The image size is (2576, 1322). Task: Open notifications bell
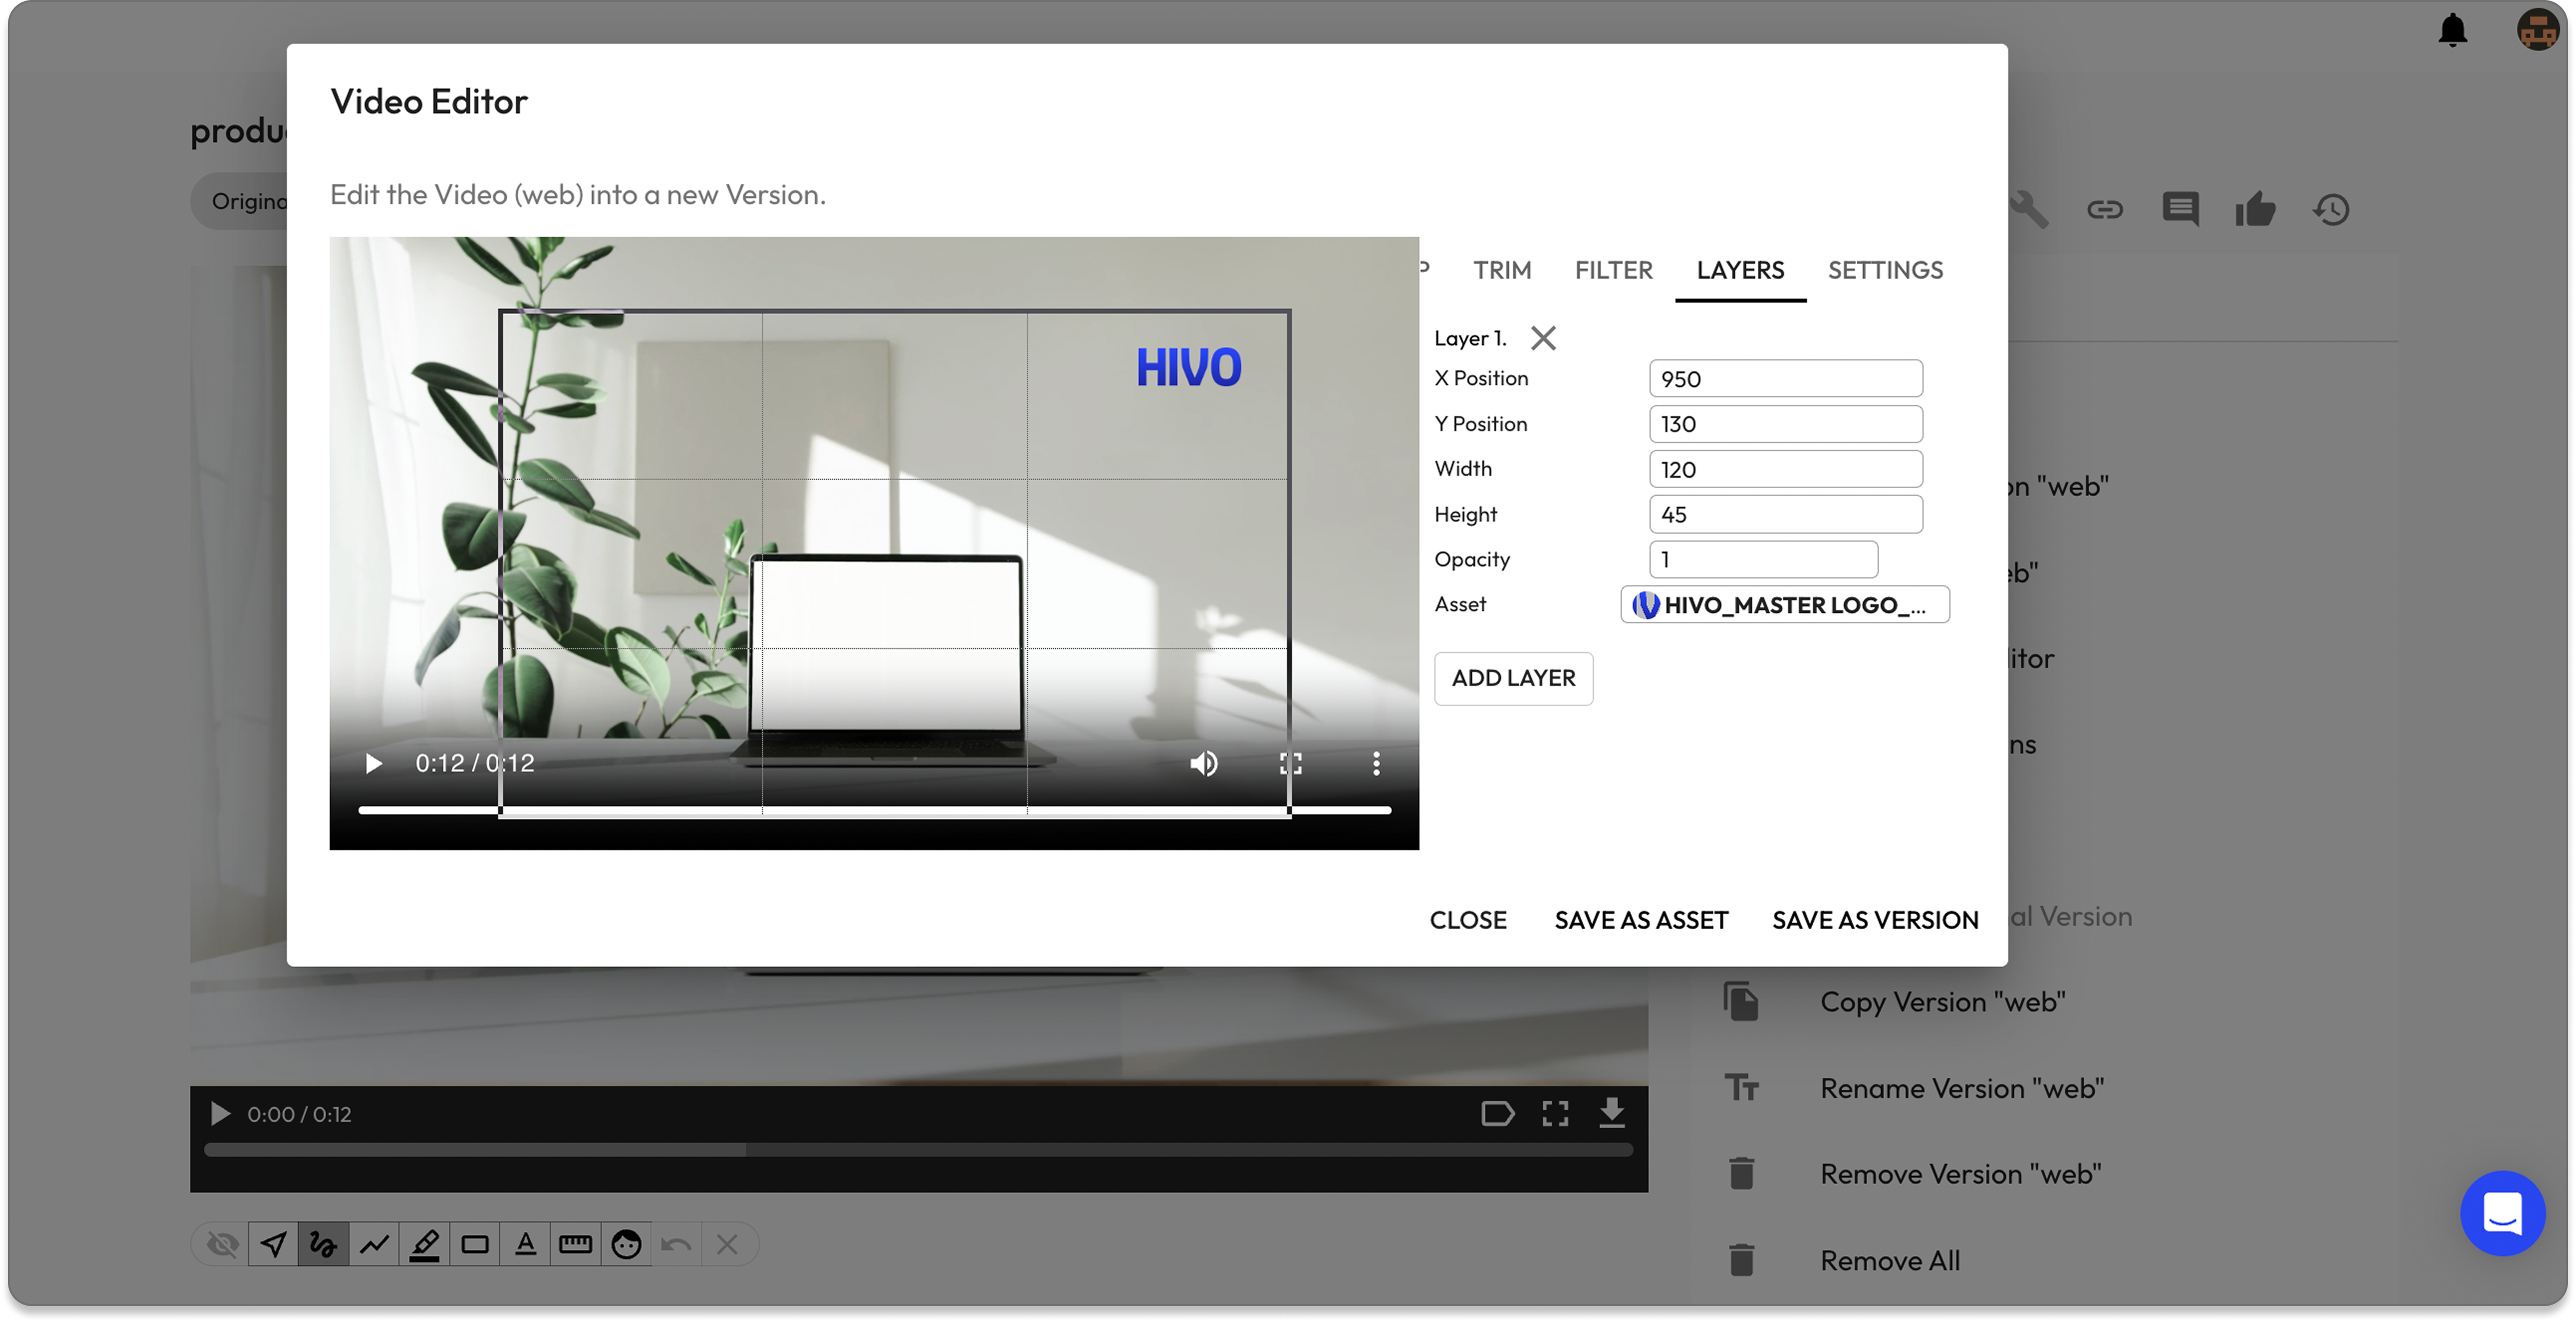click(x=2452, y=30)
